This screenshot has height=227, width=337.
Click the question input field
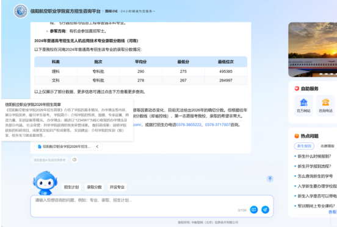tap(152, 206)
